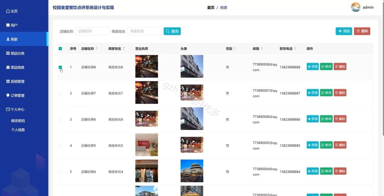The height and width of the screenshot is (196, 384).
Task: Click 修改 for 店铺名称7 row
Action: tap(326, 93)
